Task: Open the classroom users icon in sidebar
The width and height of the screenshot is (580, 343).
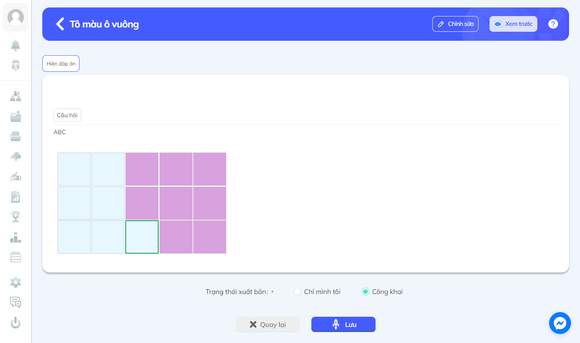Action: tap(16, 96)
